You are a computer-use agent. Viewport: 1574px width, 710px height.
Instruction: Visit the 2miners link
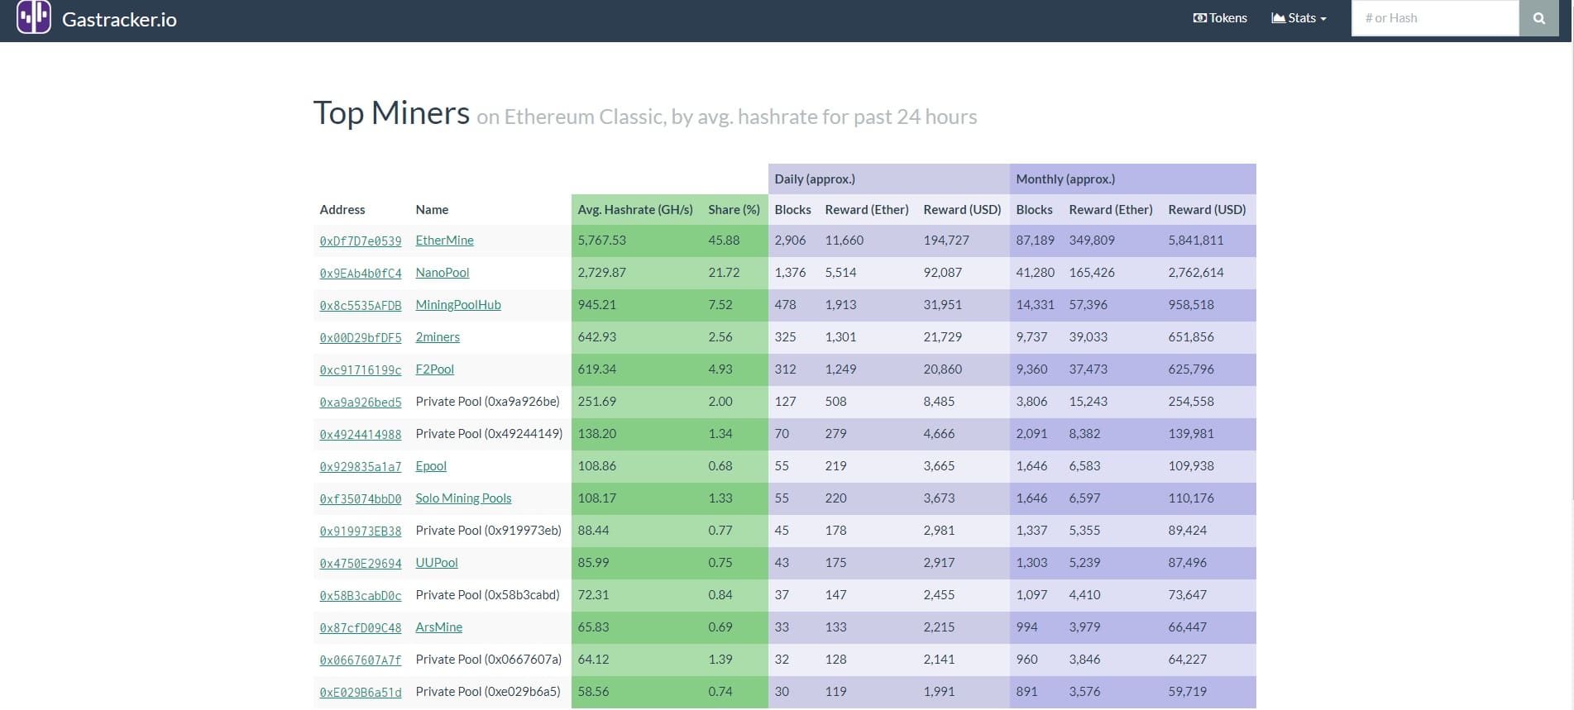[x=438, y=337]
